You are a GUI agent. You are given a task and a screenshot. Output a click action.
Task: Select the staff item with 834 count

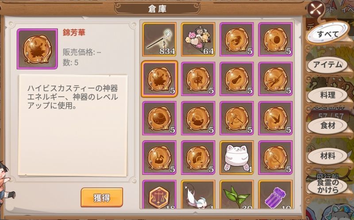pos(159,39)
